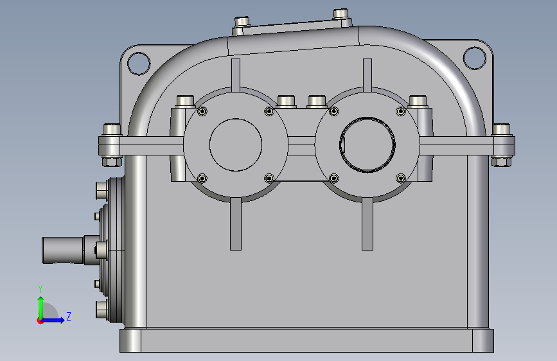Image resolution: width=557 pixels, height=361 pixels.
Task: Select the hex nut under the right flange
Action: pos(501,162)
